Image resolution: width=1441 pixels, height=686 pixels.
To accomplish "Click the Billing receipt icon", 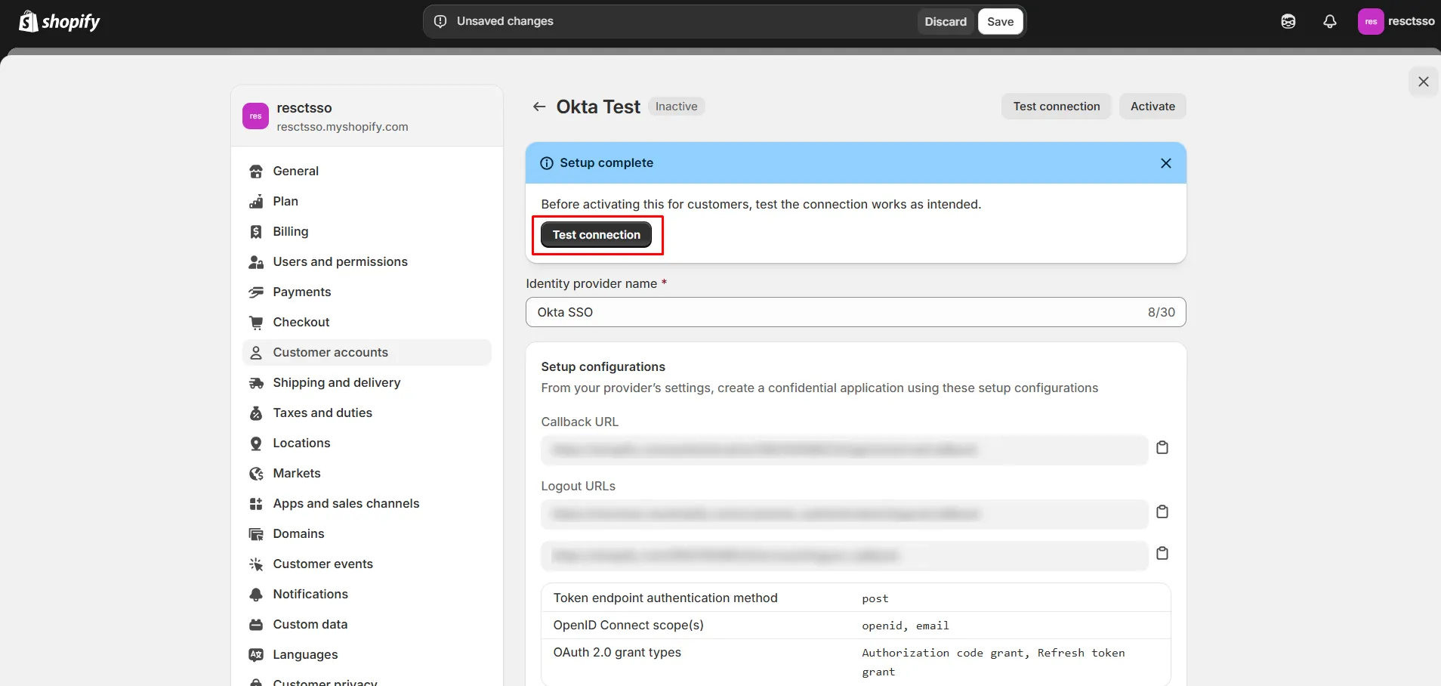I will click(256, 232).
